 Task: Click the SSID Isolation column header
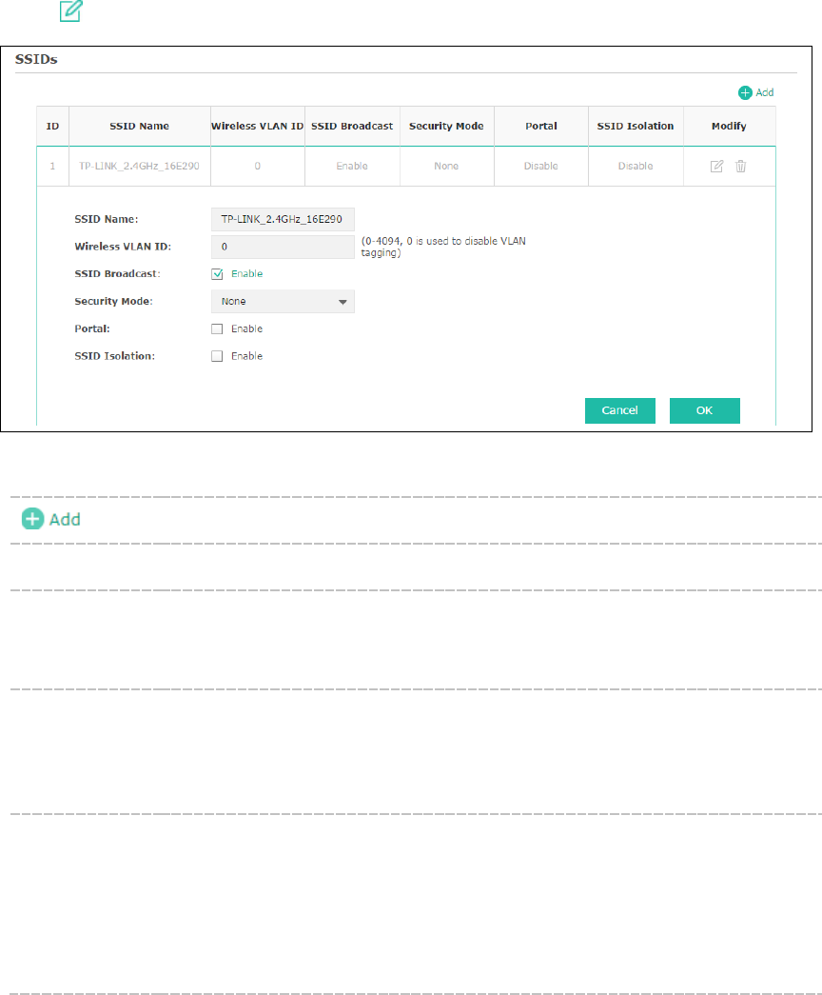pyautogui.click(x=636, y=127)
